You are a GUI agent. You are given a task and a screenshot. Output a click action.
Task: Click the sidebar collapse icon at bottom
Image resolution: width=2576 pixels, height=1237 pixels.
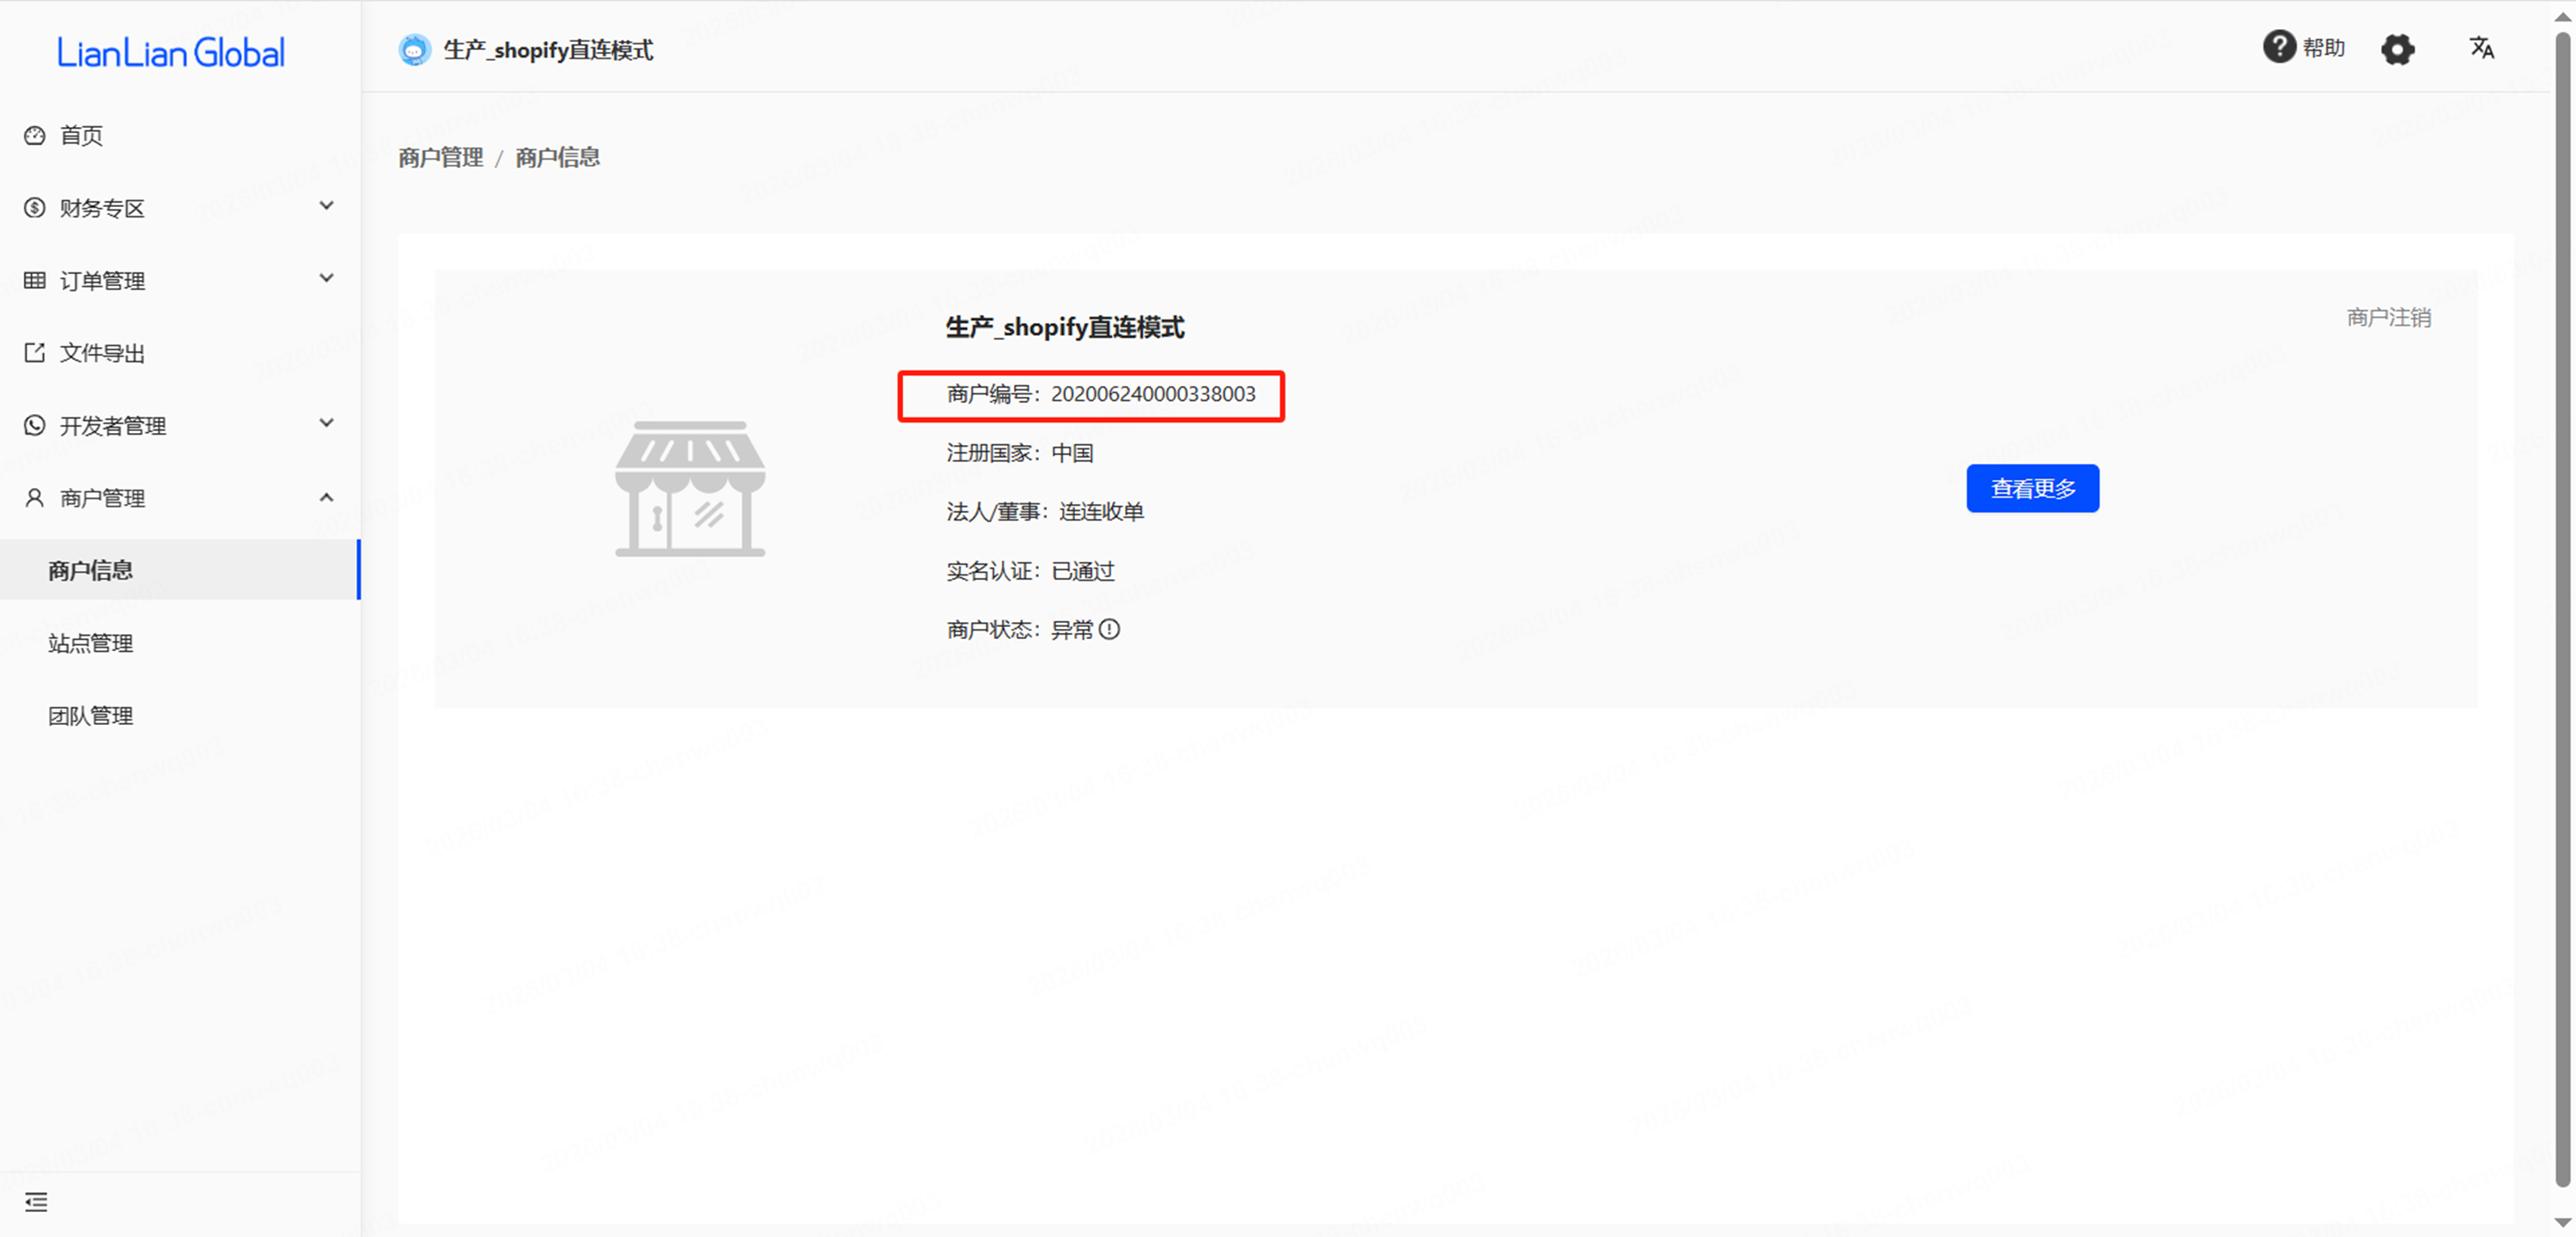[x=36, y=1202]
